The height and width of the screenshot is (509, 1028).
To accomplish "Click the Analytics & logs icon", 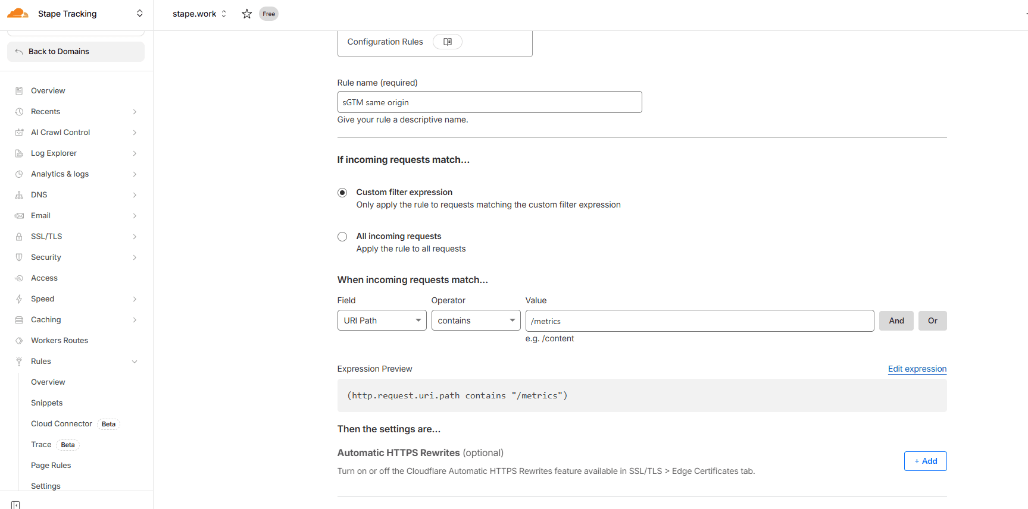I will point(19,174).
